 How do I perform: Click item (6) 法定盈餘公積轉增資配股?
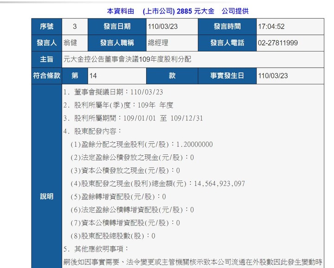(x=132, y=210)
